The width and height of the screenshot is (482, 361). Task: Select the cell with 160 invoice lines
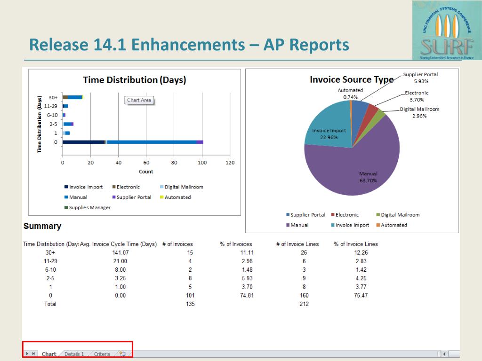point(304,295)
